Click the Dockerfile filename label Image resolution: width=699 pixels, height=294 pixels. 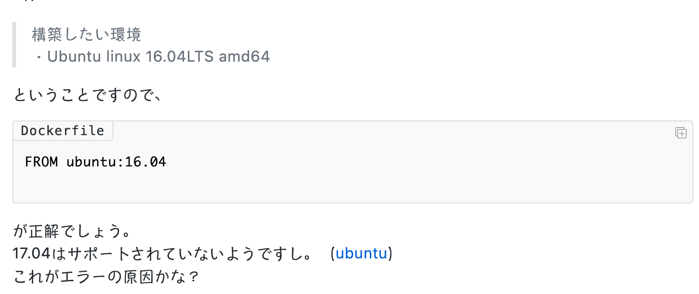63,131
